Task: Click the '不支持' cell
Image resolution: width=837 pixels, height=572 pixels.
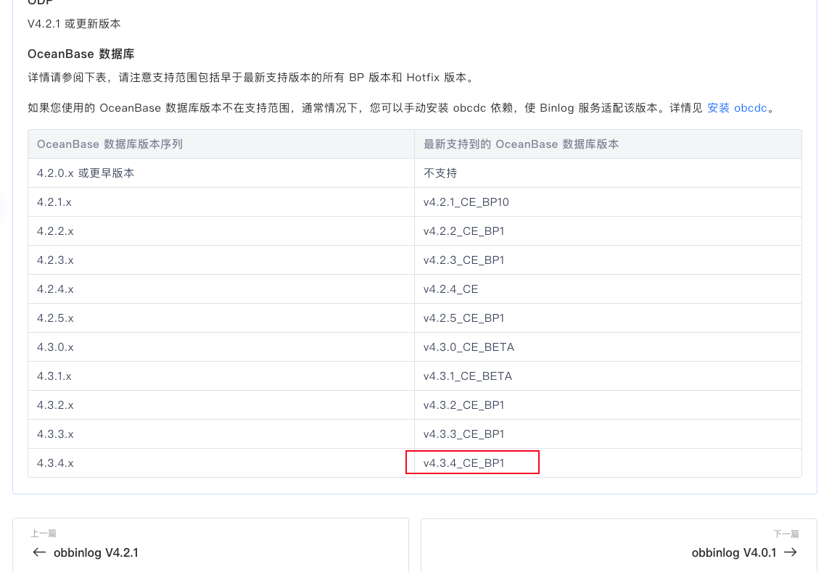Action: (608, 173)
